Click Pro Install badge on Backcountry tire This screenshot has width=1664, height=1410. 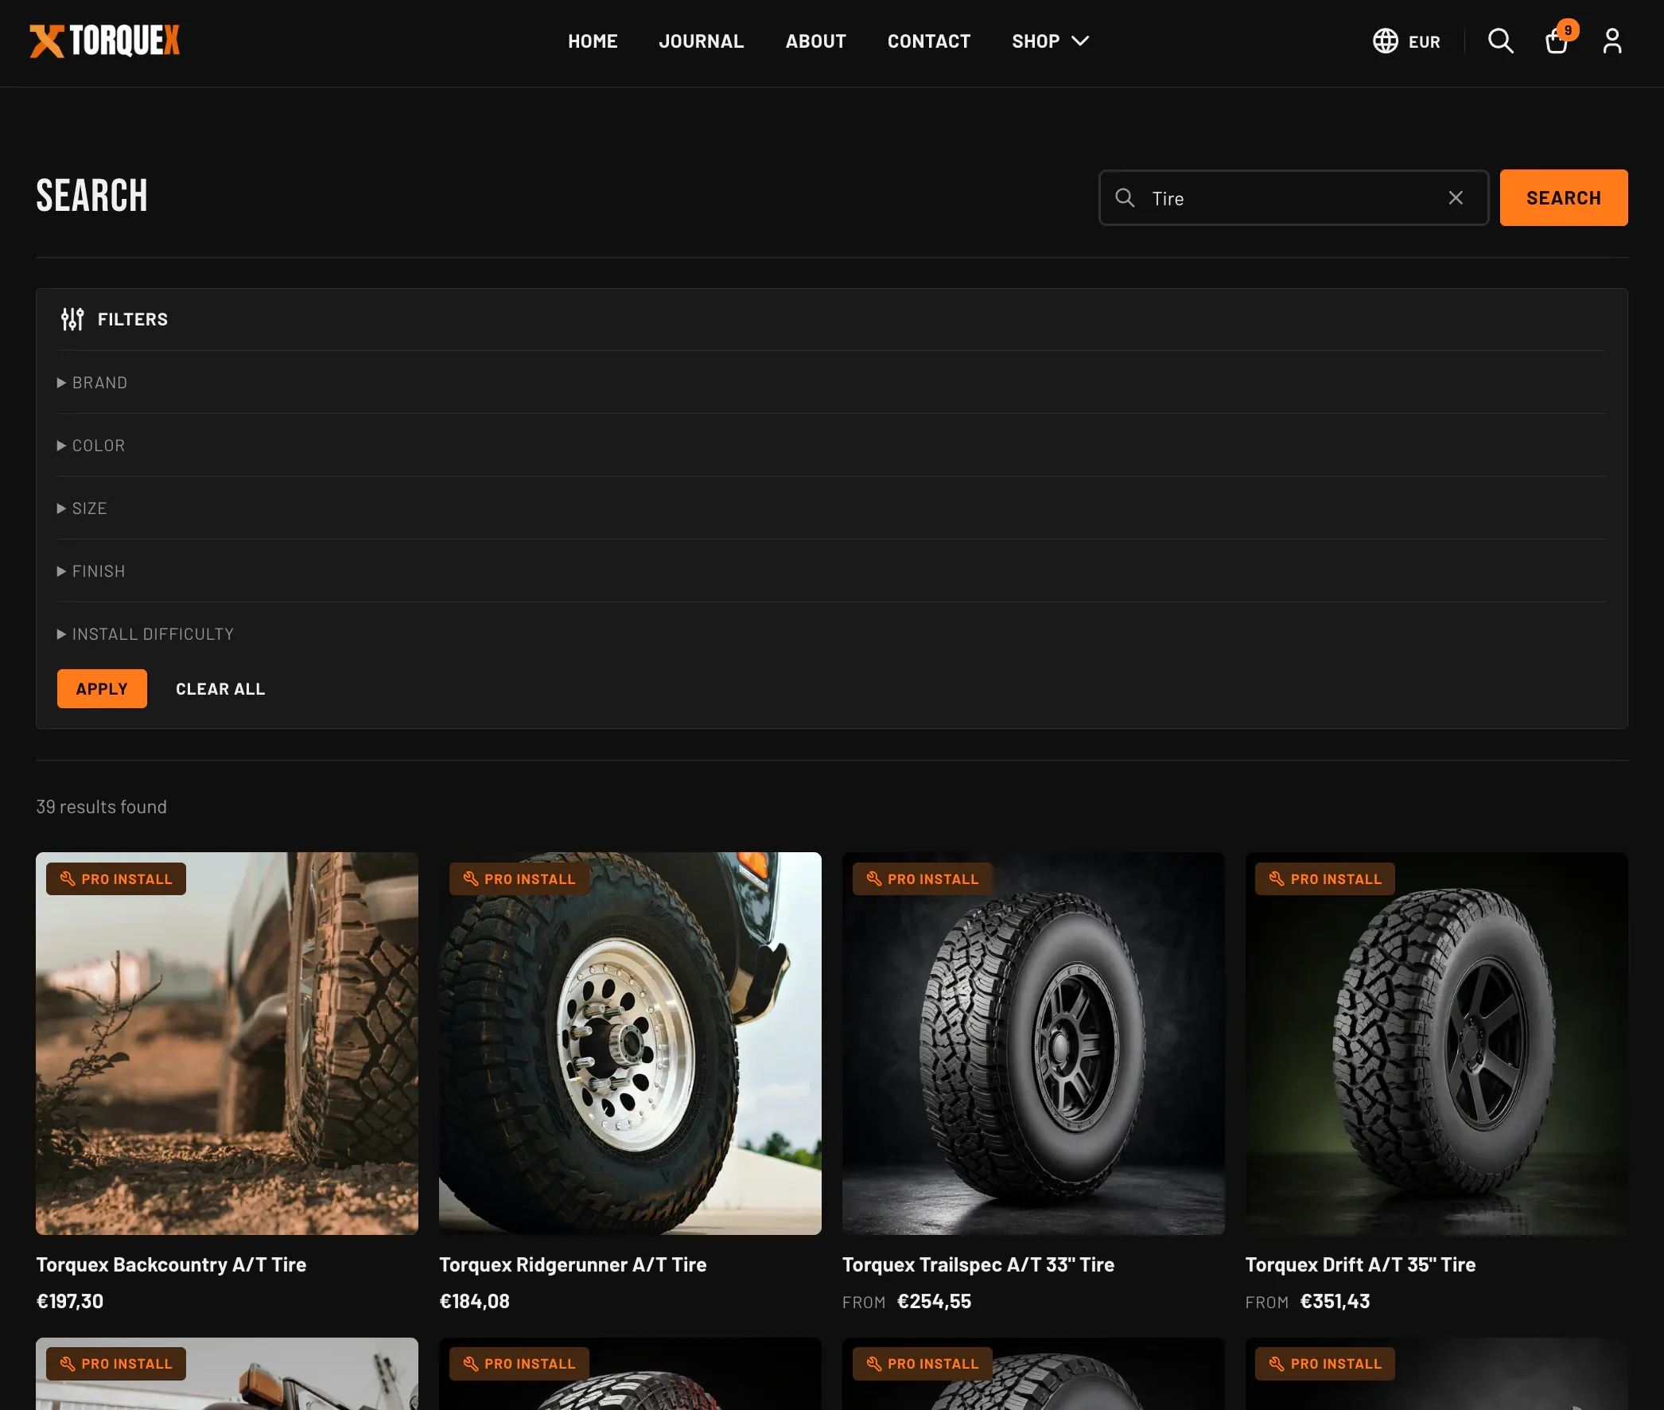point(116,878)
